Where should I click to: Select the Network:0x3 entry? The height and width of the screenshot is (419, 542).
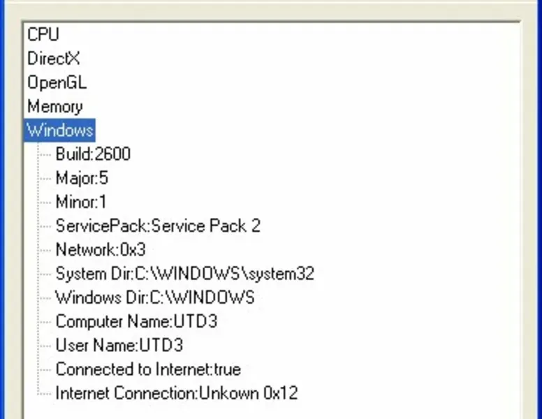100,250
